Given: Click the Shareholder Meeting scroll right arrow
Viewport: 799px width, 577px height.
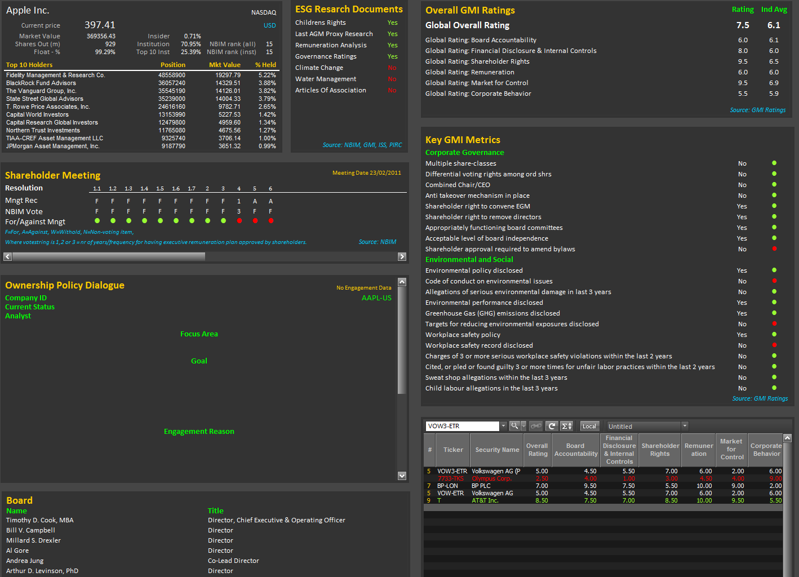Looking at the screenshot, I should click(402, 256).
